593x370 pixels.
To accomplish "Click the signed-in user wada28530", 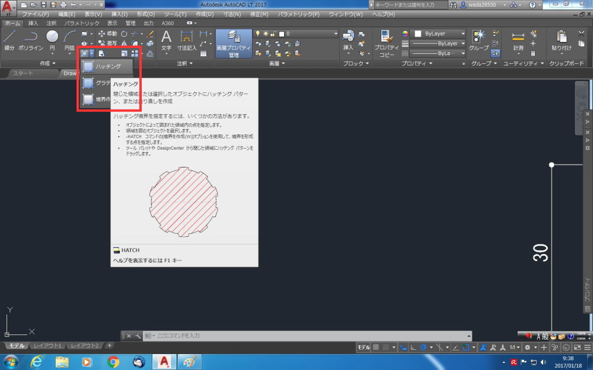I will [x=482, y=5].
